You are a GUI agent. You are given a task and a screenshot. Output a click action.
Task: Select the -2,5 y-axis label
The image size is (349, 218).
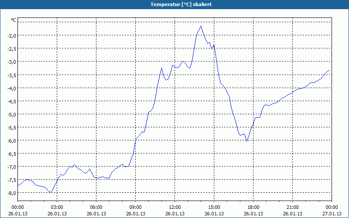click(x=11, y=48)
